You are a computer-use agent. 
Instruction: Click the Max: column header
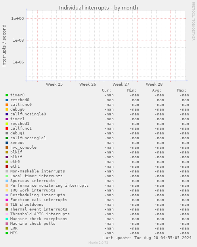click(182, 90)
